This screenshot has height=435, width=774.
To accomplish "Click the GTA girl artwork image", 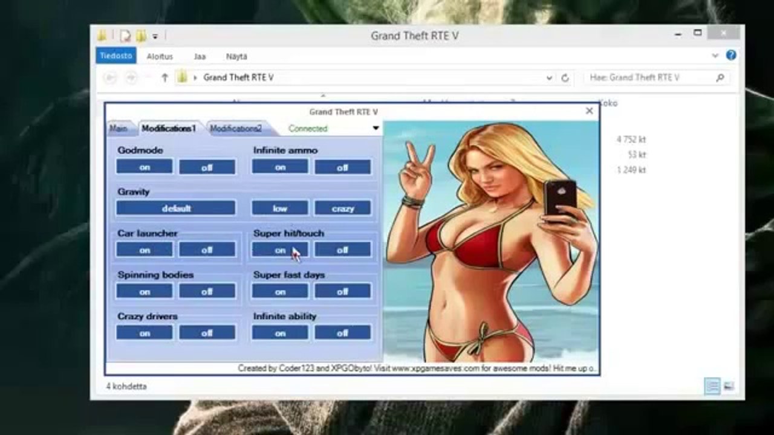I will [x=490, y=241].
